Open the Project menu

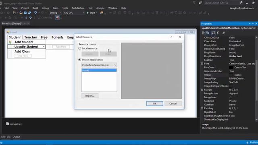25,8
